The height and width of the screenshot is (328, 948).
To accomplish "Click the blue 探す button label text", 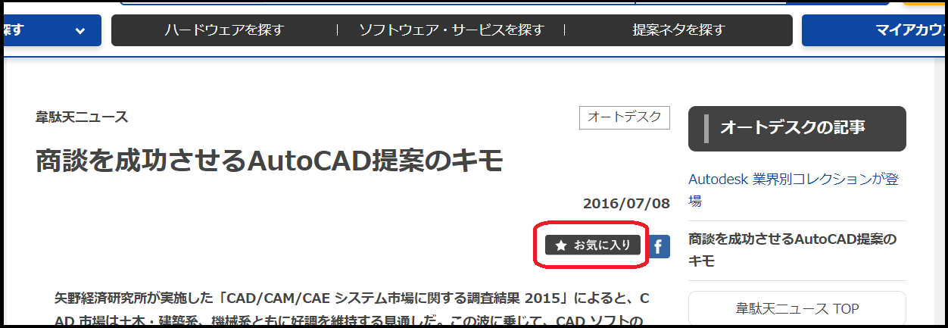I will (14, 30).
